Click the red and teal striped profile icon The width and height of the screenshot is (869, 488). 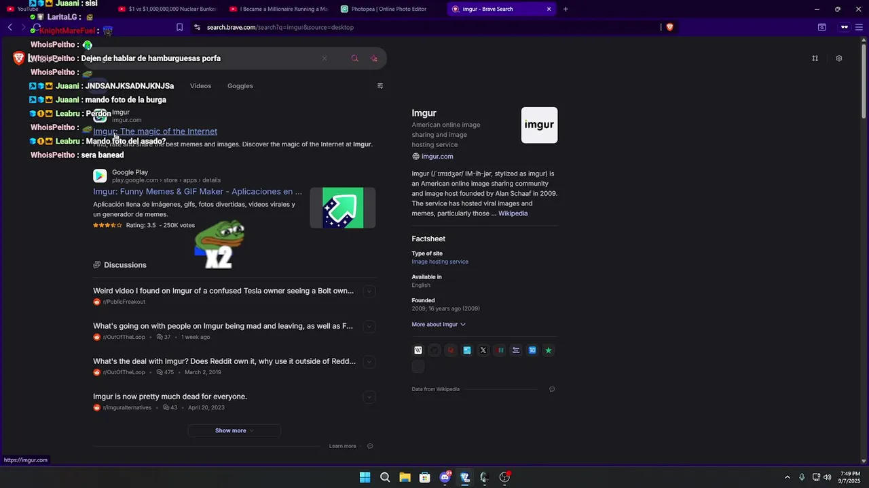pyautogui.click(x=500, y=350)
